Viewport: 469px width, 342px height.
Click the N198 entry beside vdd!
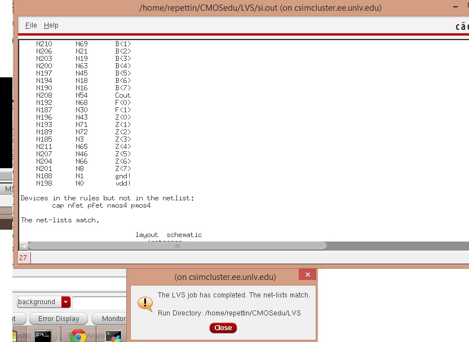click(44, 183)
